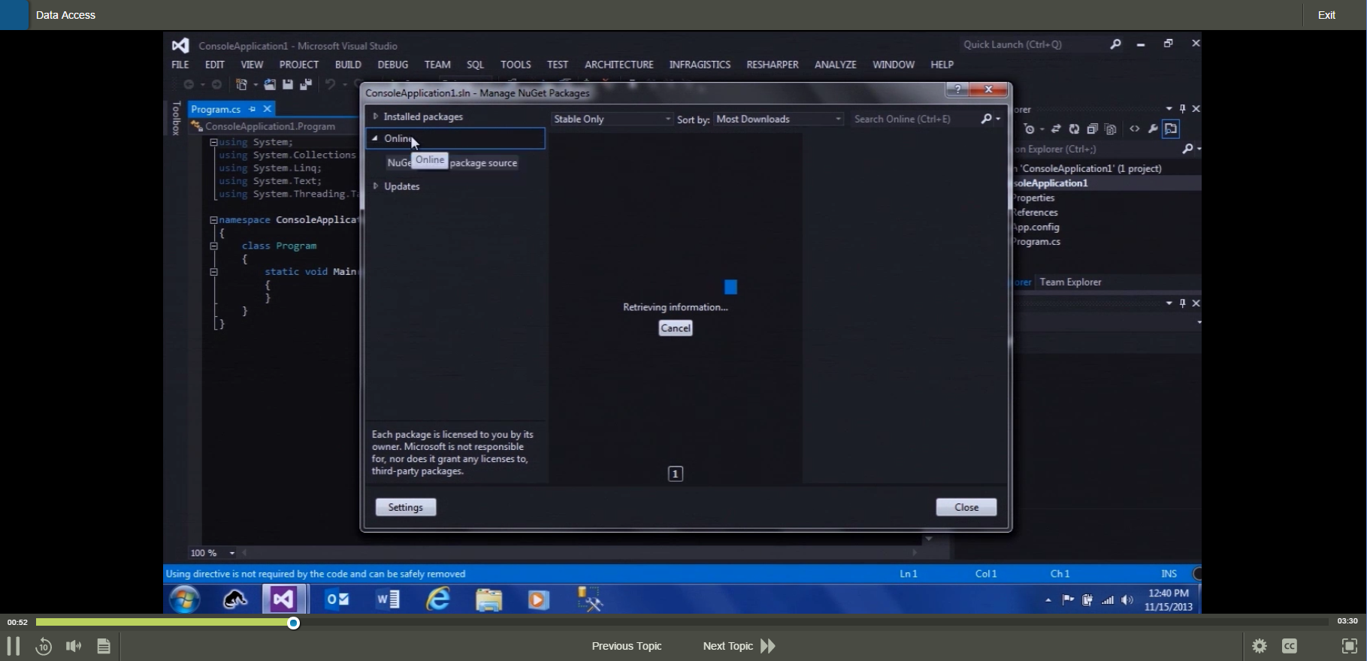Click Solution Explorer View Code icon
The image size is (1367, 661).
click(1135, 129)
